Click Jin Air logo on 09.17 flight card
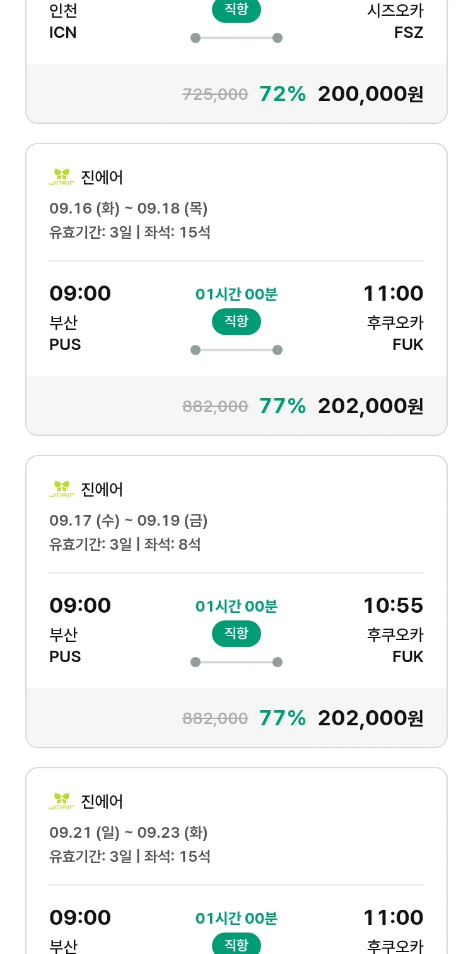473x954 pixels. pyautogui.click(x=62, y=490)
